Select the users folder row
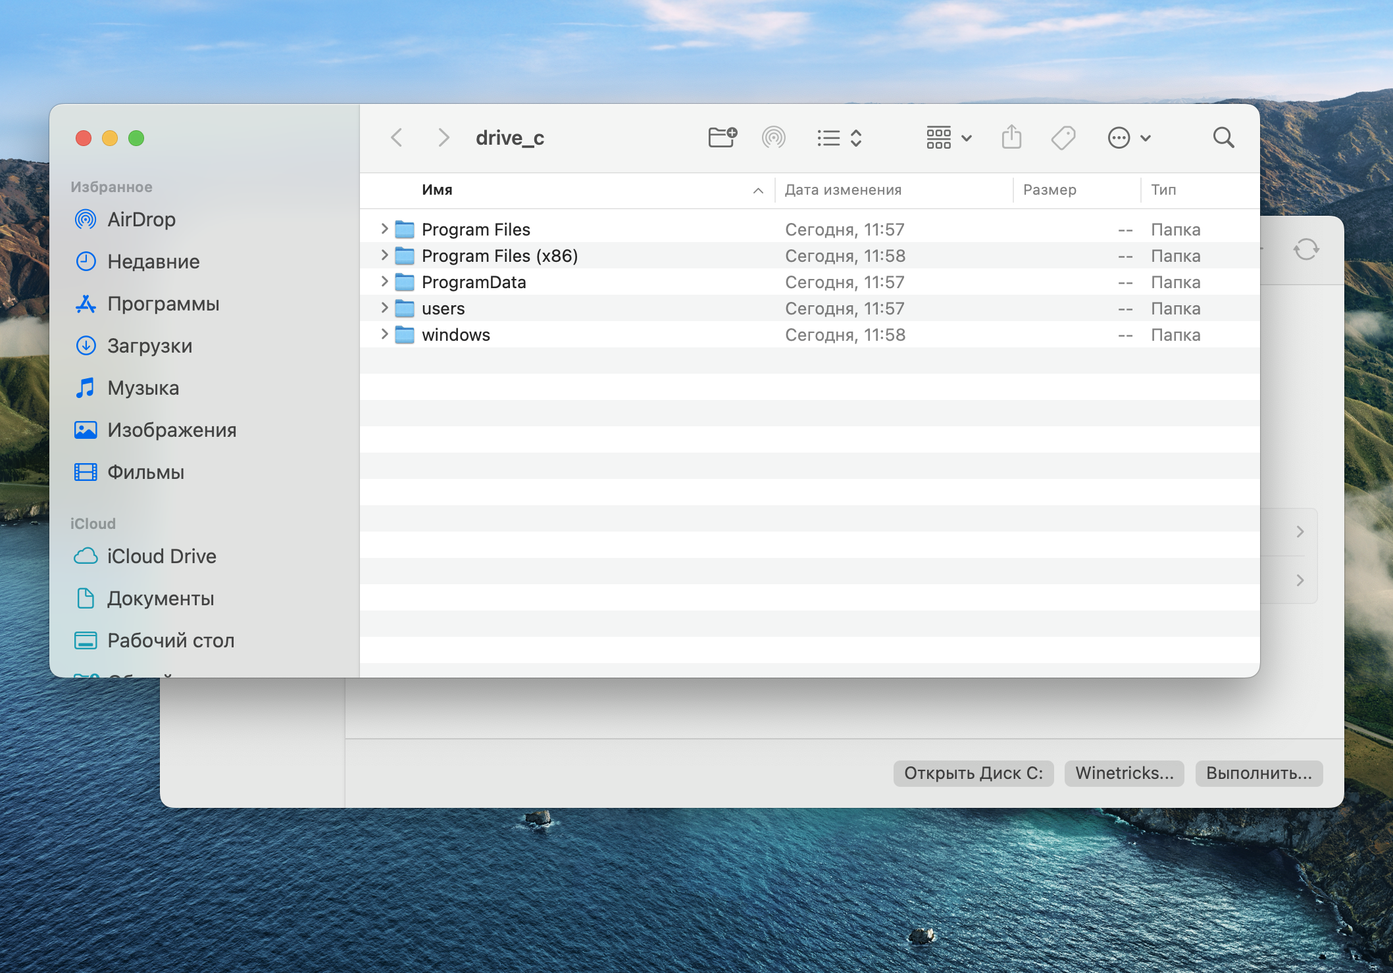 809,308
